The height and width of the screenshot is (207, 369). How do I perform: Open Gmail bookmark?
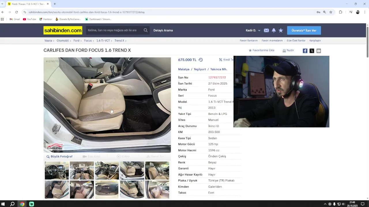(15, 19)
